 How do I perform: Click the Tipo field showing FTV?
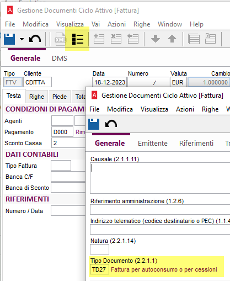click(13, 82)
